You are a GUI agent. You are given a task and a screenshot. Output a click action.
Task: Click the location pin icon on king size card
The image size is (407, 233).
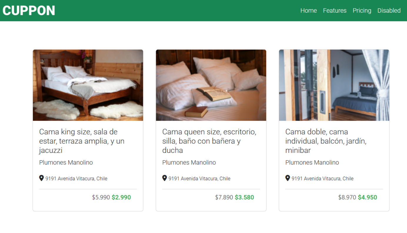[x=41, y=178]
